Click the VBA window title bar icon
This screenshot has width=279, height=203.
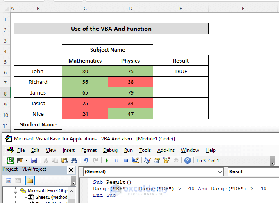tap(9, 138)
